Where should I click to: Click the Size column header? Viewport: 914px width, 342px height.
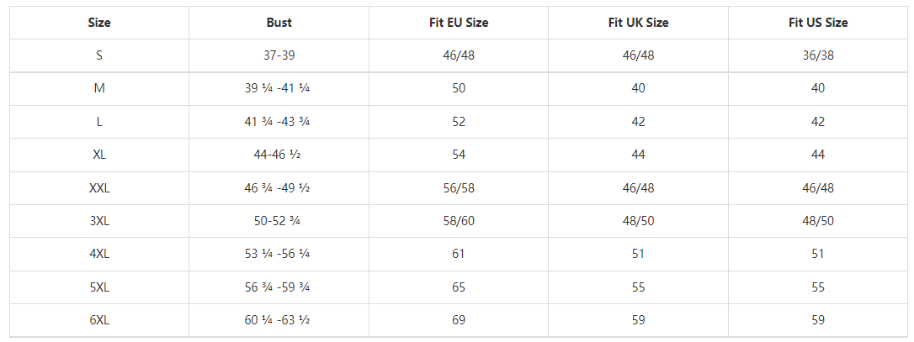(x=99, y=23)
